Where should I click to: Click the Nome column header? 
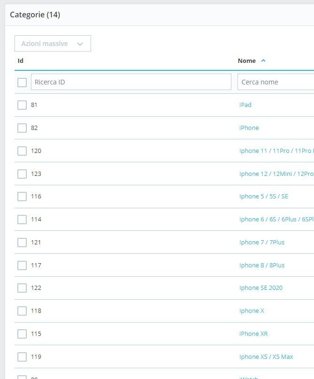pyautogui.click(x=246, y=61)
